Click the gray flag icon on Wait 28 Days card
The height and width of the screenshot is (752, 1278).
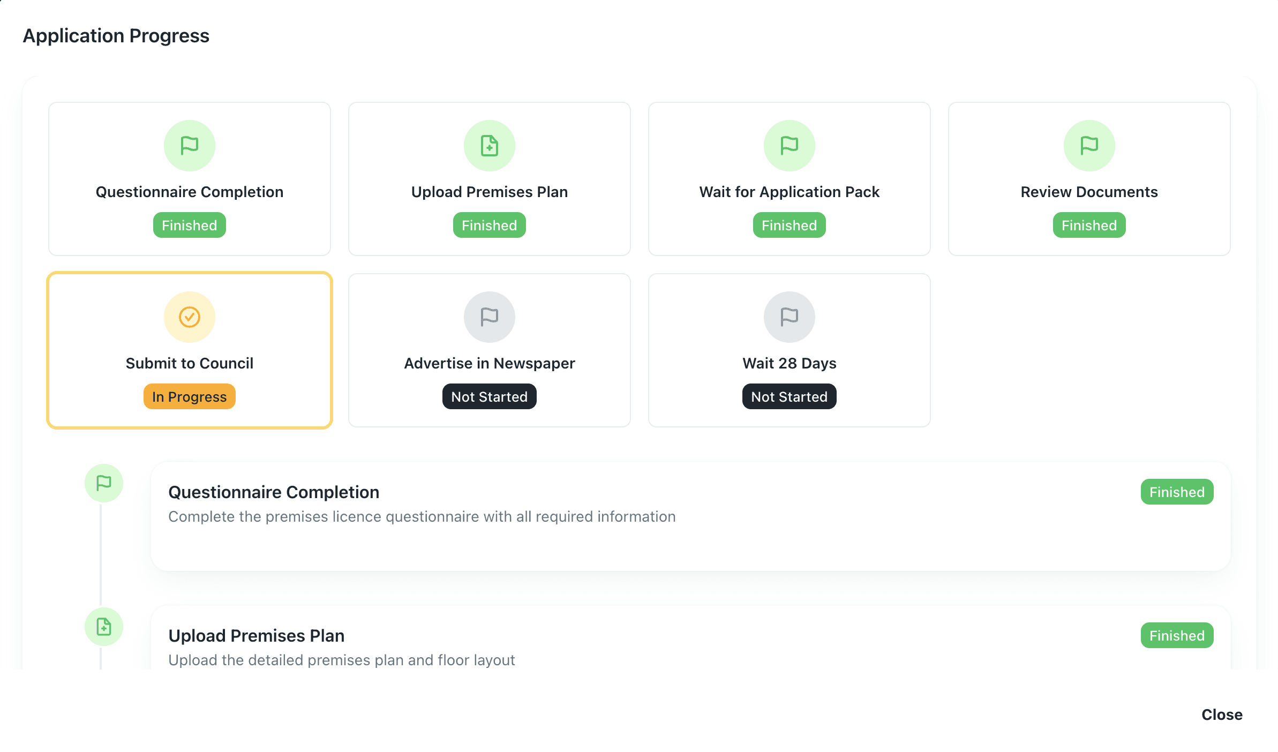click(x=788, y=317)
